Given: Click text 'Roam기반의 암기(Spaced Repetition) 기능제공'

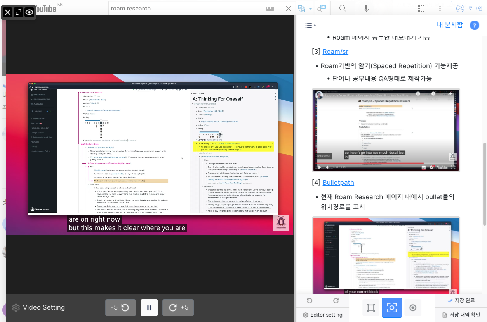Looking at the screenshot, I should tap(390, 66).
